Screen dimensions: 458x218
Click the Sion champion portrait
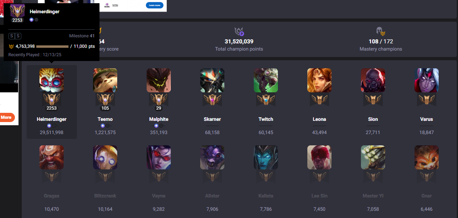point(373,80)
